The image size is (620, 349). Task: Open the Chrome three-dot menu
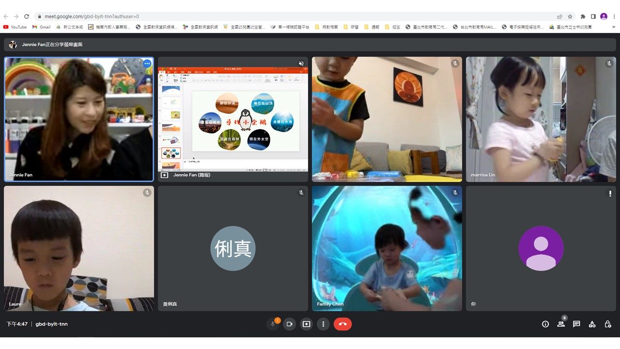pos(614,16)
